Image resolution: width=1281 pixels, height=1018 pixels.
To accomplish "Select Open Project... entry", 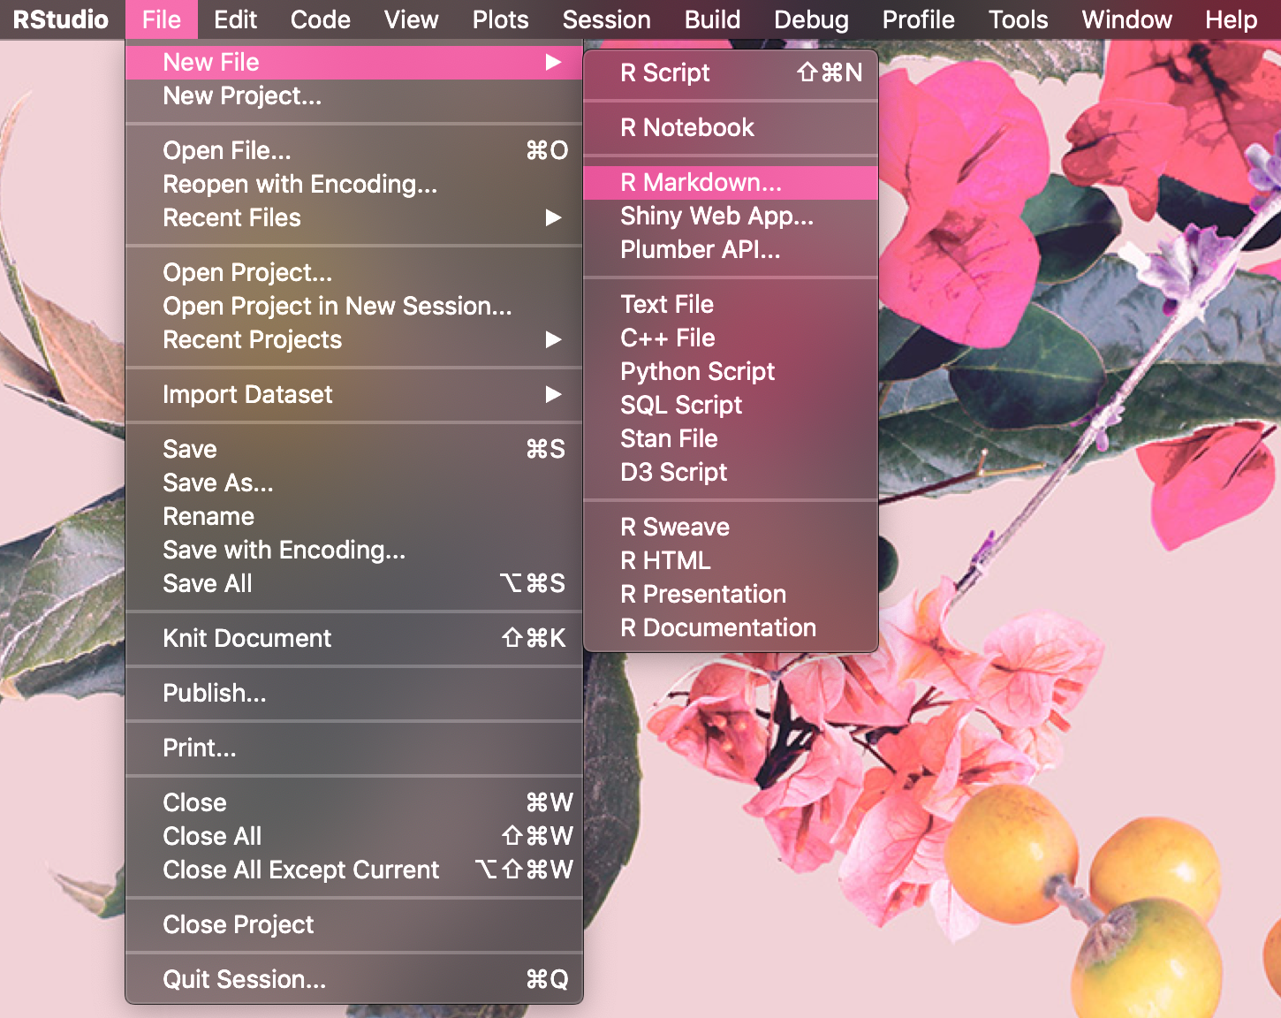I will point(354,272).
